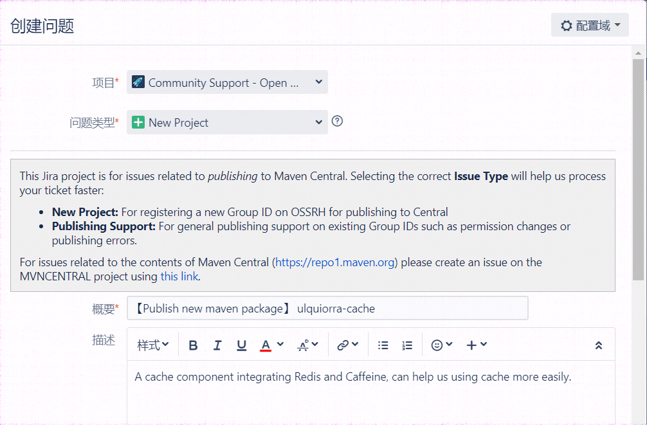Click the rocket project avatar icon
This screenshot has width=647, height=425.
click(x=138, y=82)
